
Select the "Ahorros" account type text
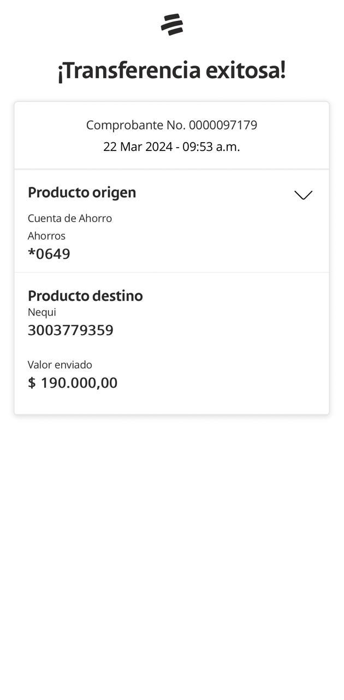coord(46,236)
